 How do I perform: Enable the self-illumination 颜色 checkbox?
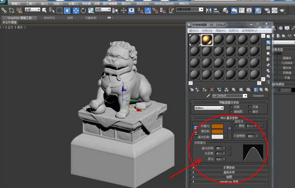coord(236,126)
